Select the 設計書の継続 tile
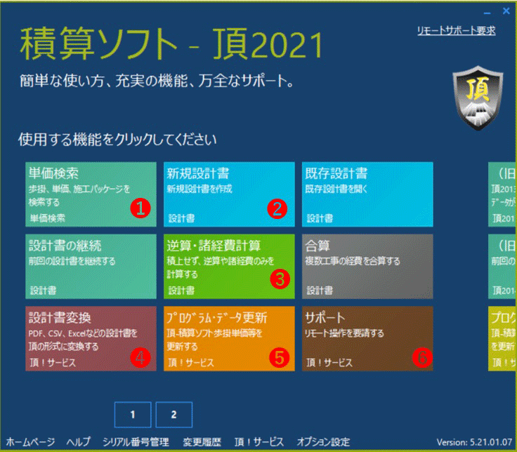The width and height of the screenshot is (517, 452). pos(90,266)
